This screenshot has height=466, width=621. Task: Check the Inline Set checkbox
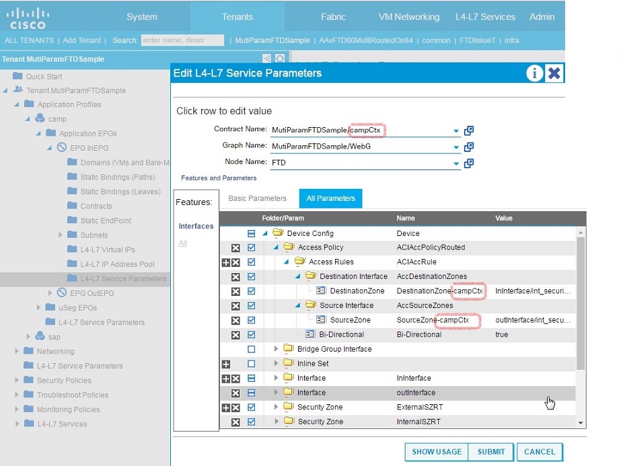pyautogui.click(x=251, y=364)
